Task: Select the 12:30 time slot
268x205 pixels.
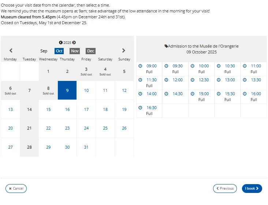Action: coord(204,80)
